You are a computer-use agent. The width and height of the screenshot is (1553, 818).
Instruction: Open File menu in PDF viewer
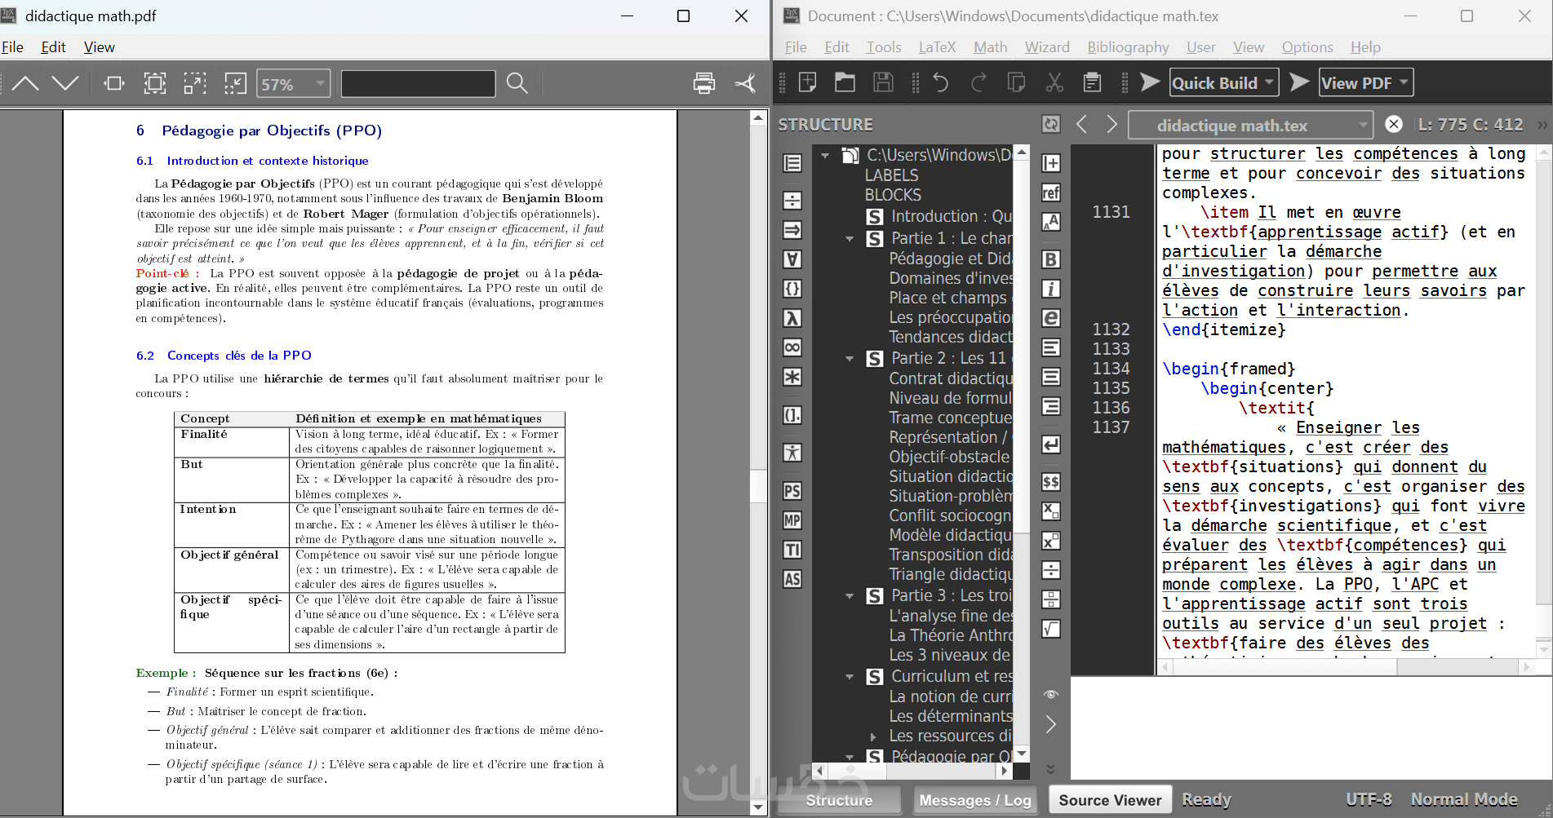[12, 47]
